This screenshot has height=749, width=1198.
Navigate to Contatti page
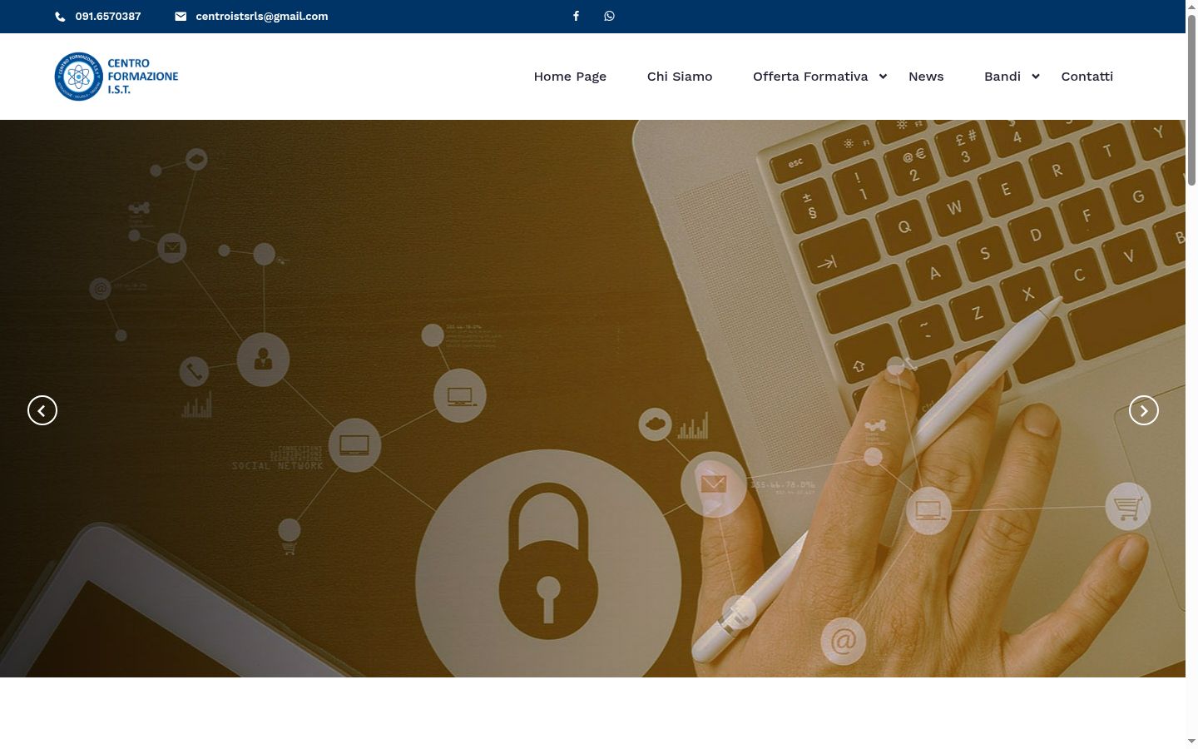1087,77
